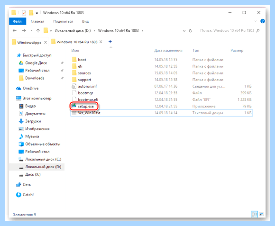Open the Главная ribbon tab
Image resolution: width=275 pixels, height=226 pixels.
[37, 21]
